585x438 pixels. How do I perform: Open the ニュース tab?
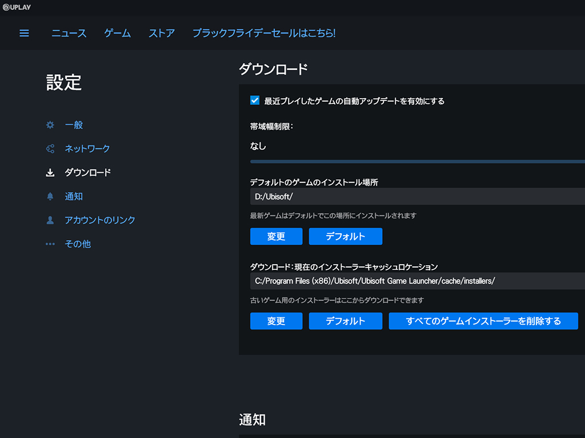click(x=69, y=33)
